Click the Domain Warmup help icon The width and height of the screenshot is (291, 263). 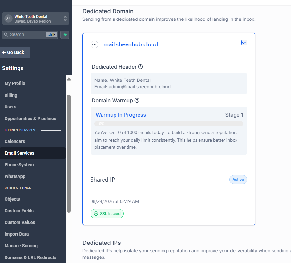point(137,100)
